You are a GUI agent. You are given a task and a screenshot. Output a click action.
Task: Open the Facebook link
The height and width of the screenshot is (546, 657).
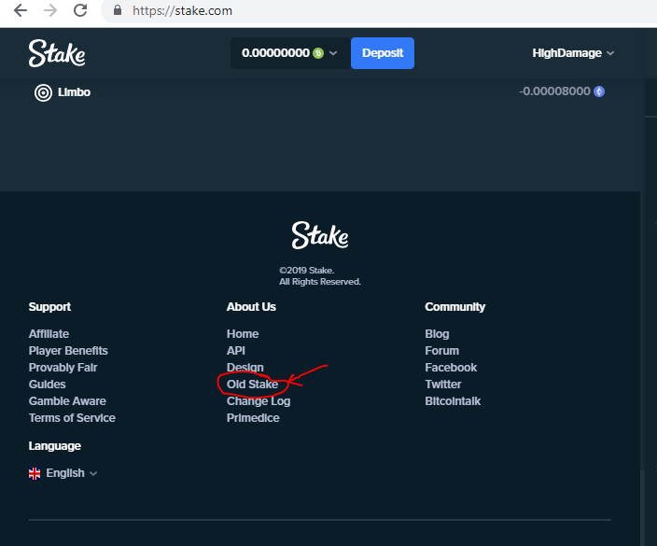[451, 368]
